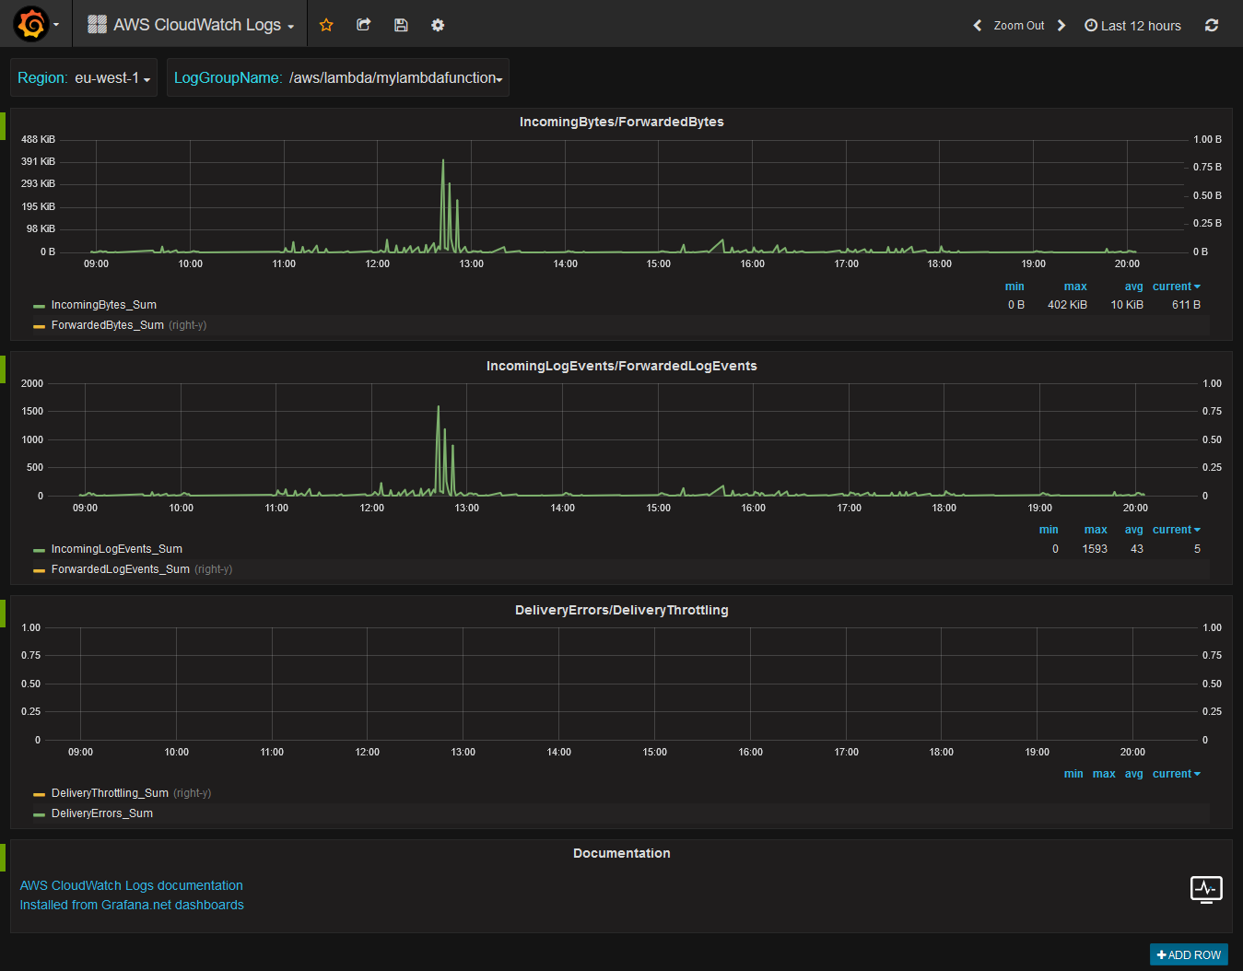Open the share dashboard icon

pyautogui.click(x=364, y=25)
